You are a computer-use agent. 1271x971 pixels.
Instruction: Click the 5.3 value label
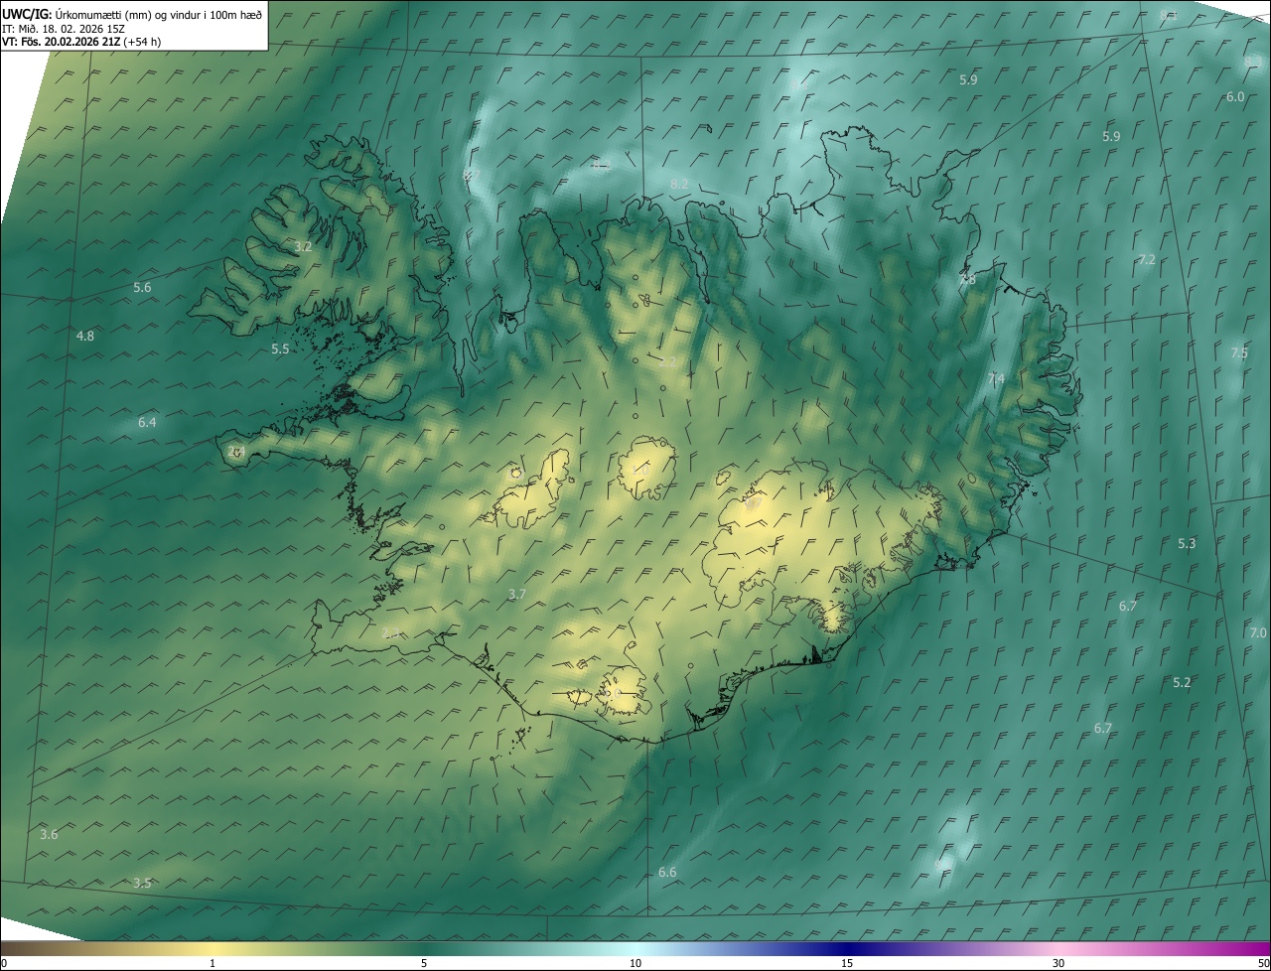(1187, 543)
